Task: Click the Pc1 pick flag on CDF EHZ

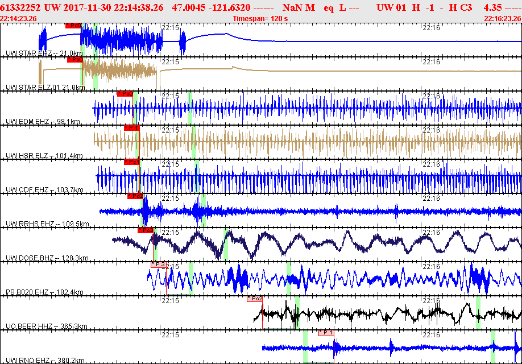Action: (132, 162)
